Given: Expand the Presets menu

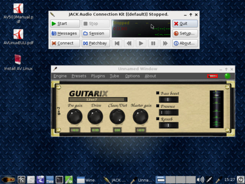Looking at the screenshot, I should click(79, 76).
